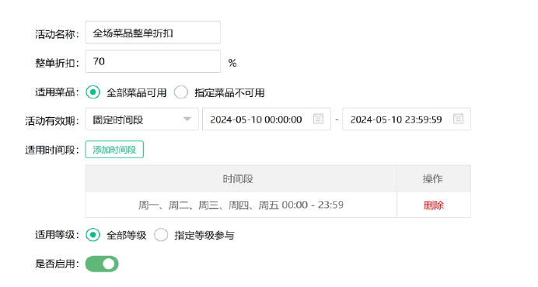This screenshot has width=538, height=287.
Task: Click the 整单折扣 percentage input
Action: 152,61
